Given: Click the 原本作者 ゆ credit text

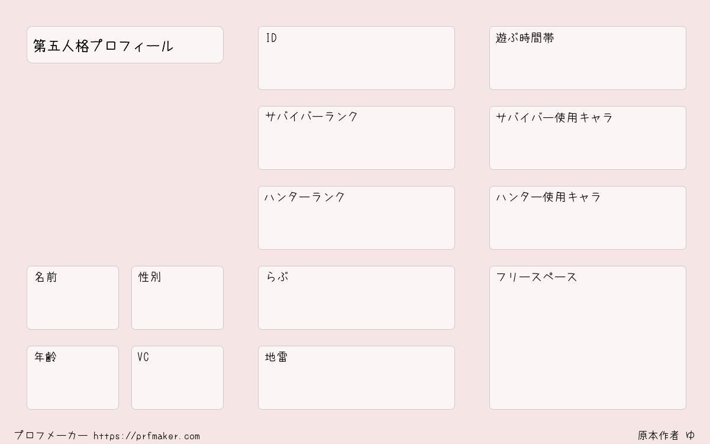Looking at the screenshot, I should coord(666,436).
